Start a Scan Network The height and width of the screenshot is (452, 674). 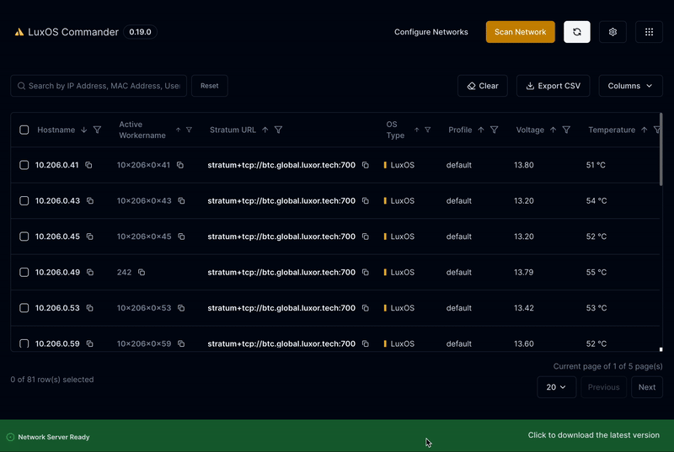pyautogui.click(x=520, y=32)
